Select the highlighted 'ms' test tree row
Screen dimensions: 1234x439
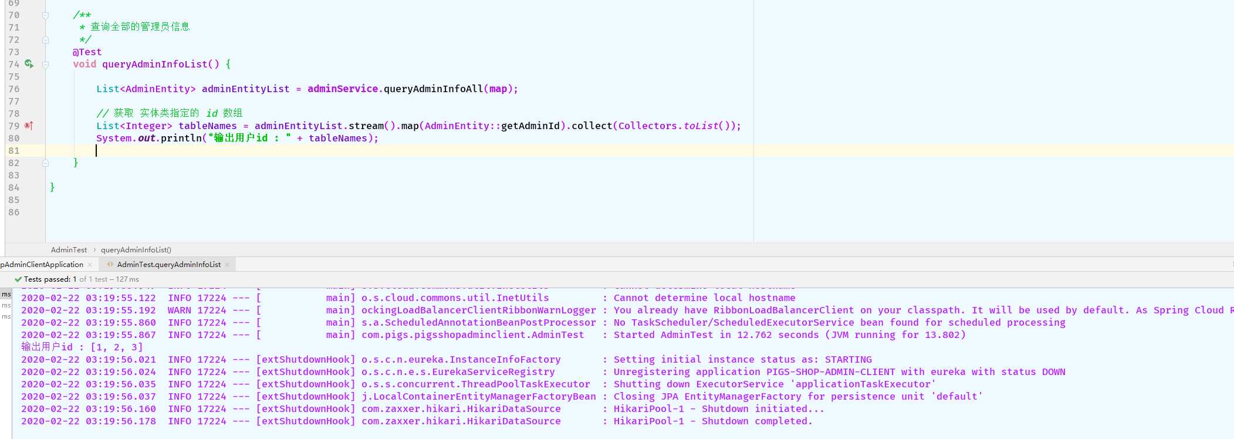coord(6,294)
